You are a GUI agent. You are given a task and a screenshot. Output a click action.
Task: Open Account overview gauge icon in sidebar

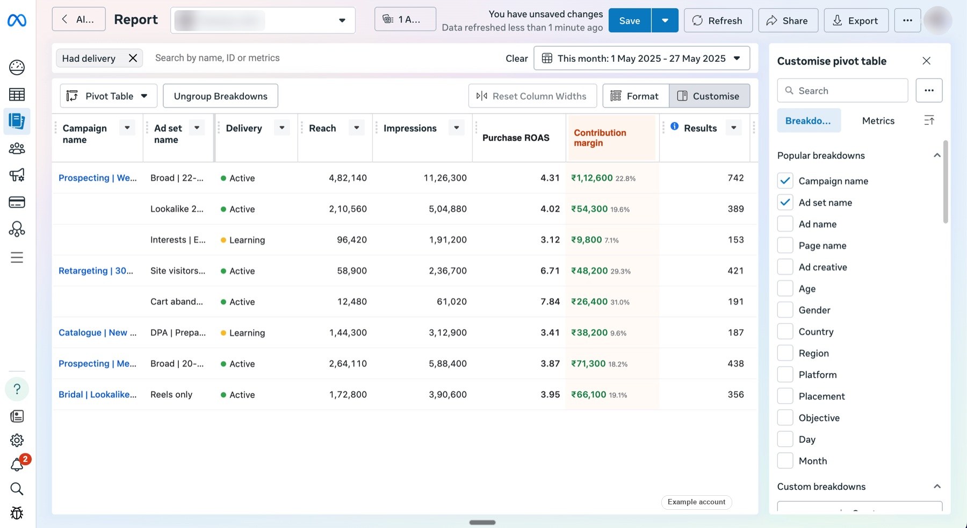(x=17, y=67)
